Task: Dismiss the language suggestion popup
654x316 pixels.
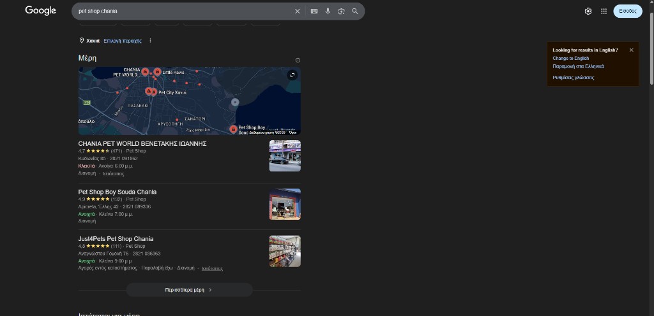Action: 632,50
